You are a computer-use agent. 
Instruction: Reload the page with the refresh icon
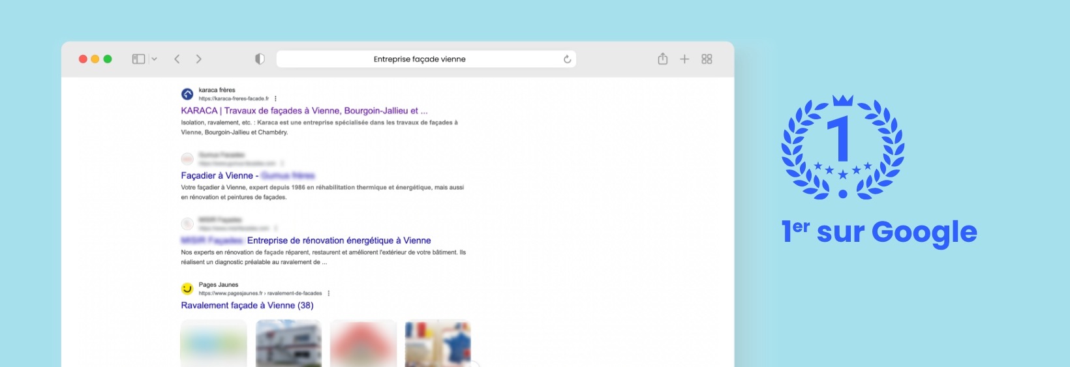coord(567,59)
